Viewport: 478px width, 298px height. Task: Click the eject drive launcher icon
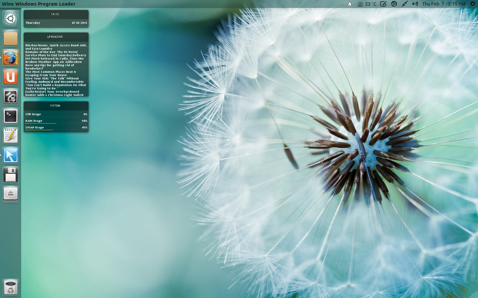(11, 194)
